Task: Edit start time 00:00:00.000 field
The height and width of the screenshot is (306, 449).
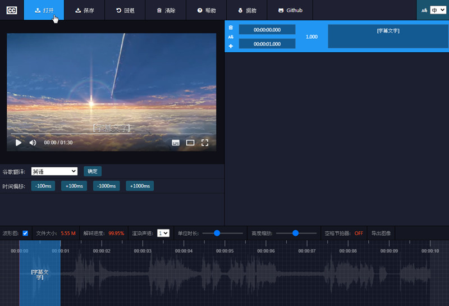Action: pos(267,30)
